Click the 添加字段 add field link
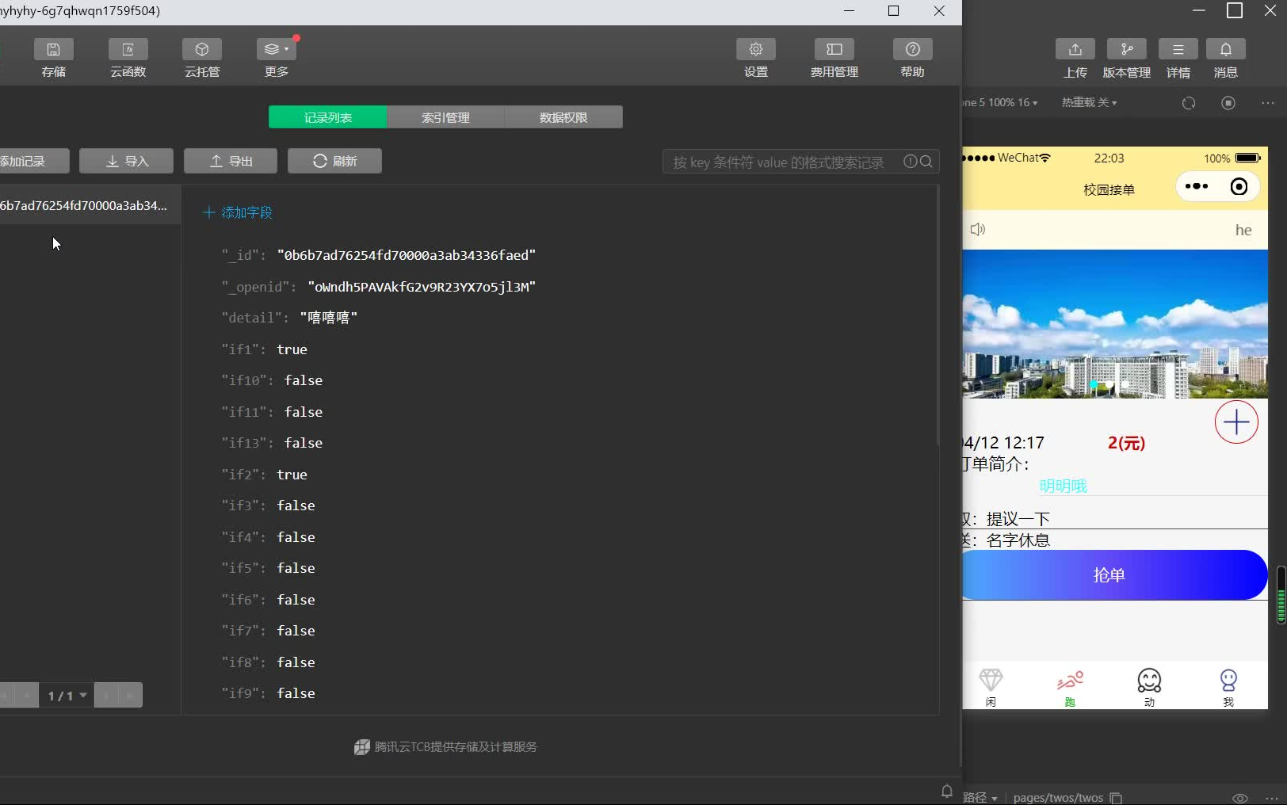This screenshot has width=1287, height=805. click(238, 212)
